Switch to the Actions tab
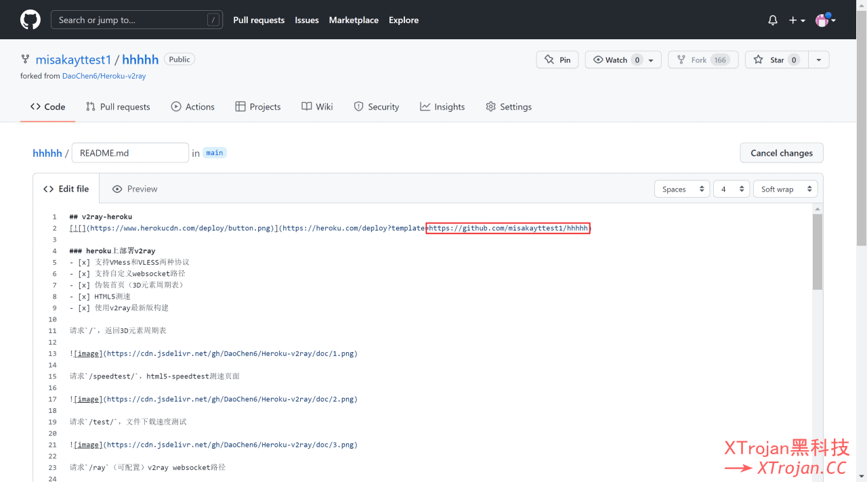This screenshot has width=867, height=482. (193, 107)
